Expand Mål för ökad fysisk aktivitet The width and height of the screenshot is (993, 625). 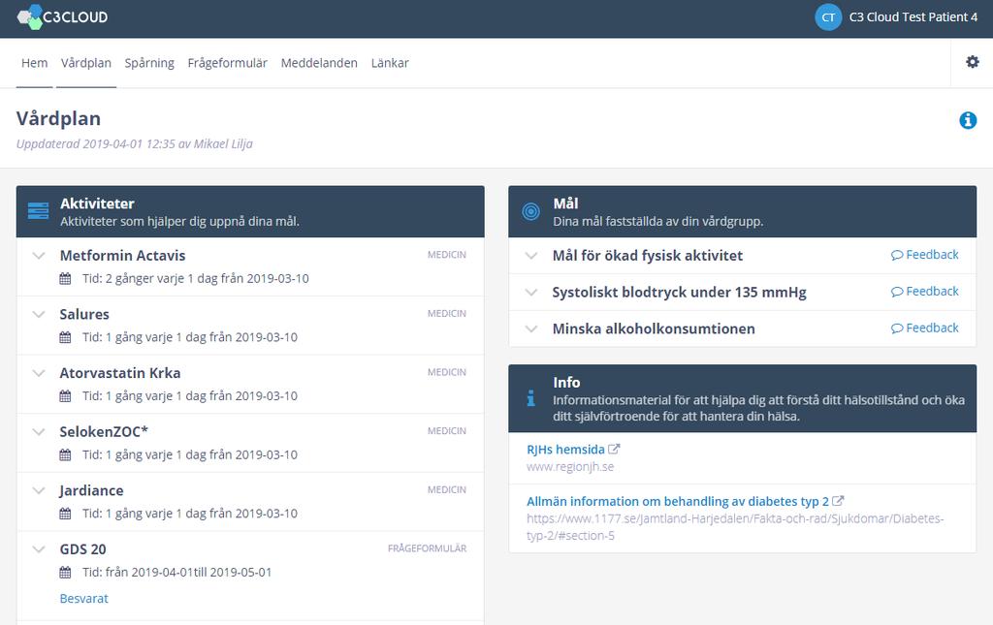(x=531, y=256)
